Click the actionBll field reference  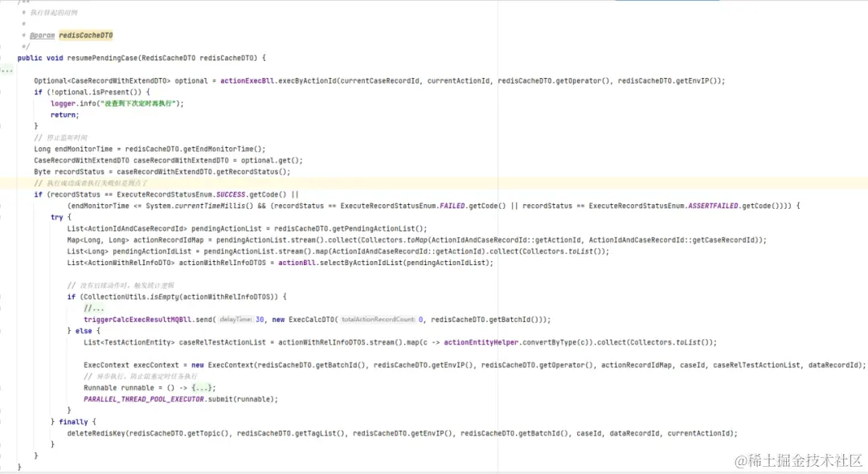click(x=297, y=264)
